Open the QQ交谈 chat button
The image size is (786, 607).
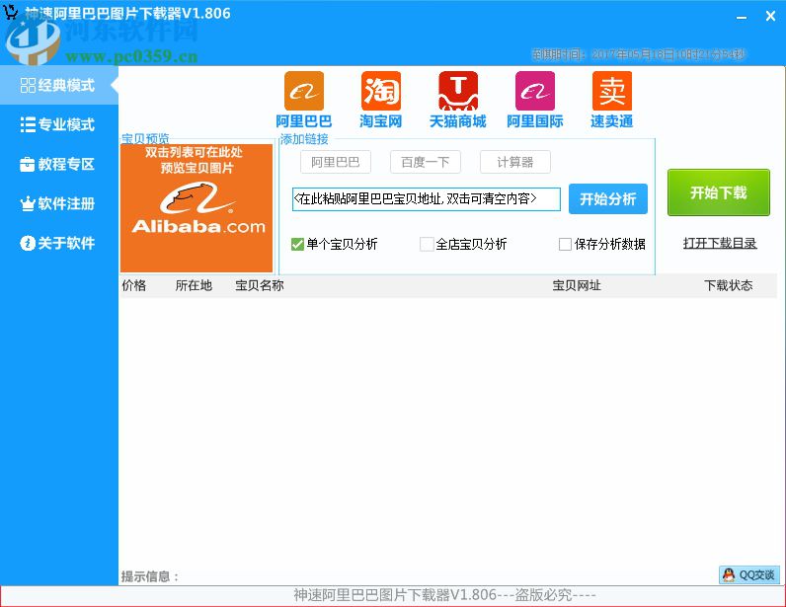tap(749, 574)
